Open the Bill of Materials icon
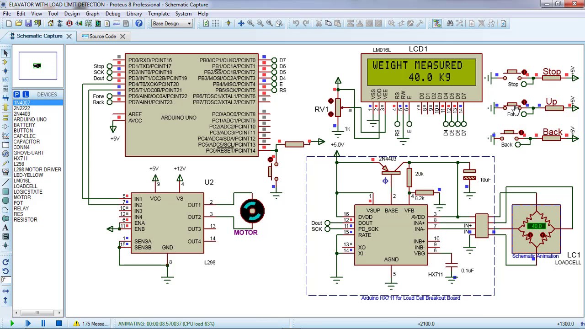 (107, 23)
